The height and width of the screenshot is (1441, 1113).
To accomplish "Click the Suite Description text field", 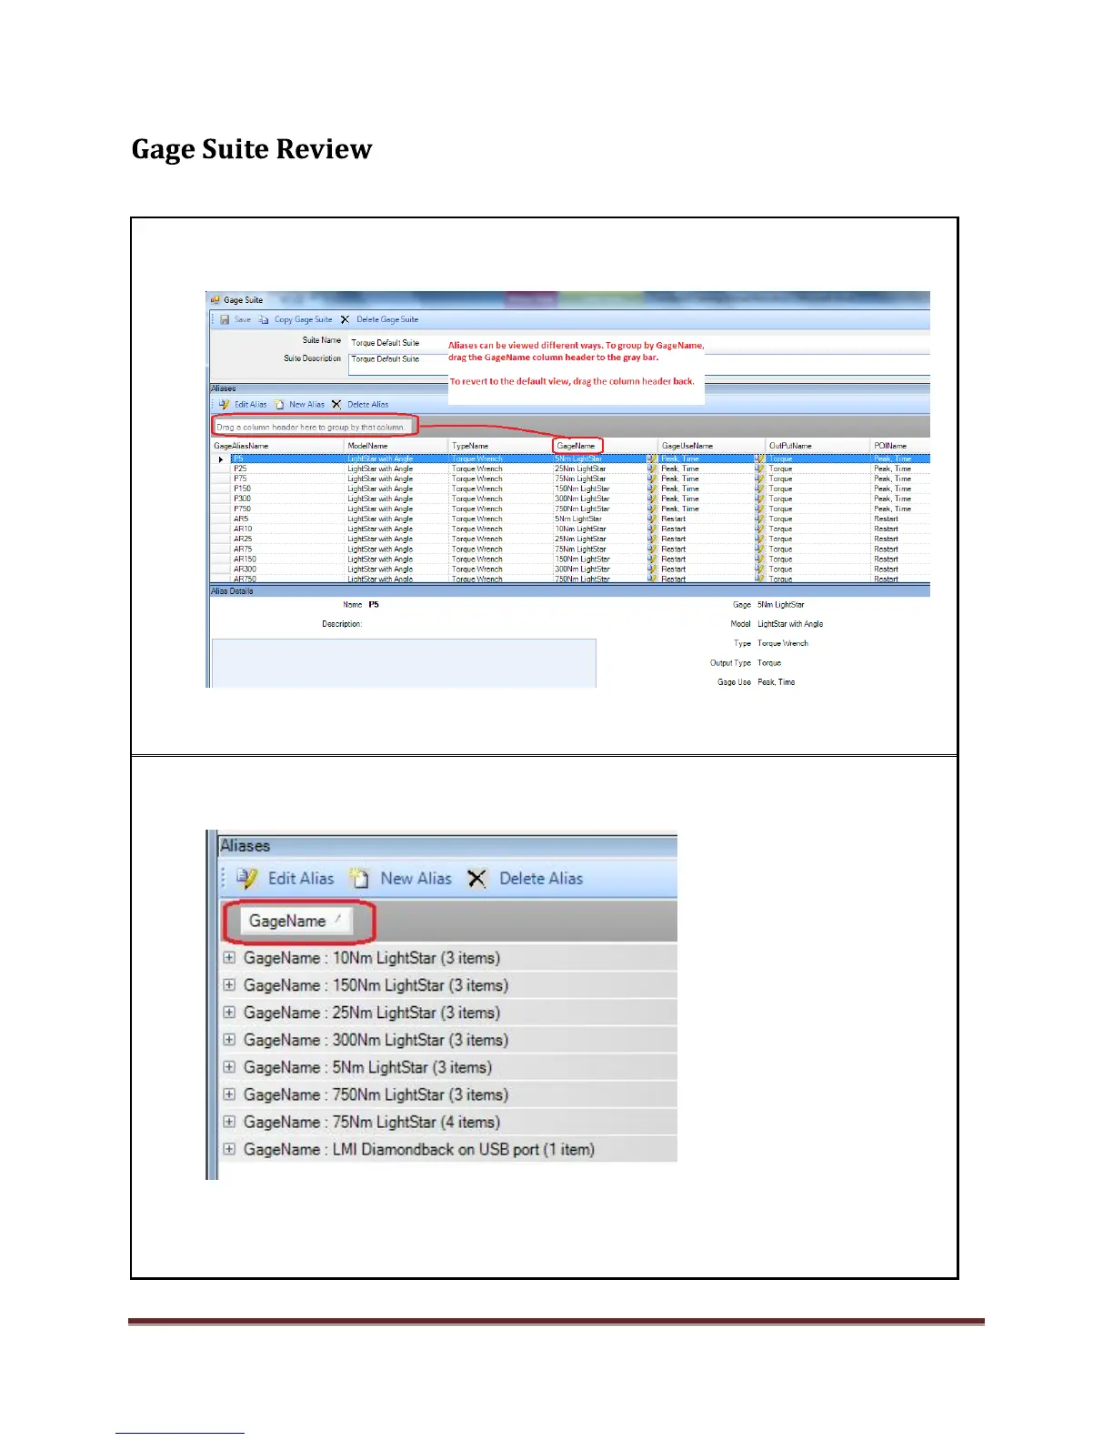I will (639, 364).
